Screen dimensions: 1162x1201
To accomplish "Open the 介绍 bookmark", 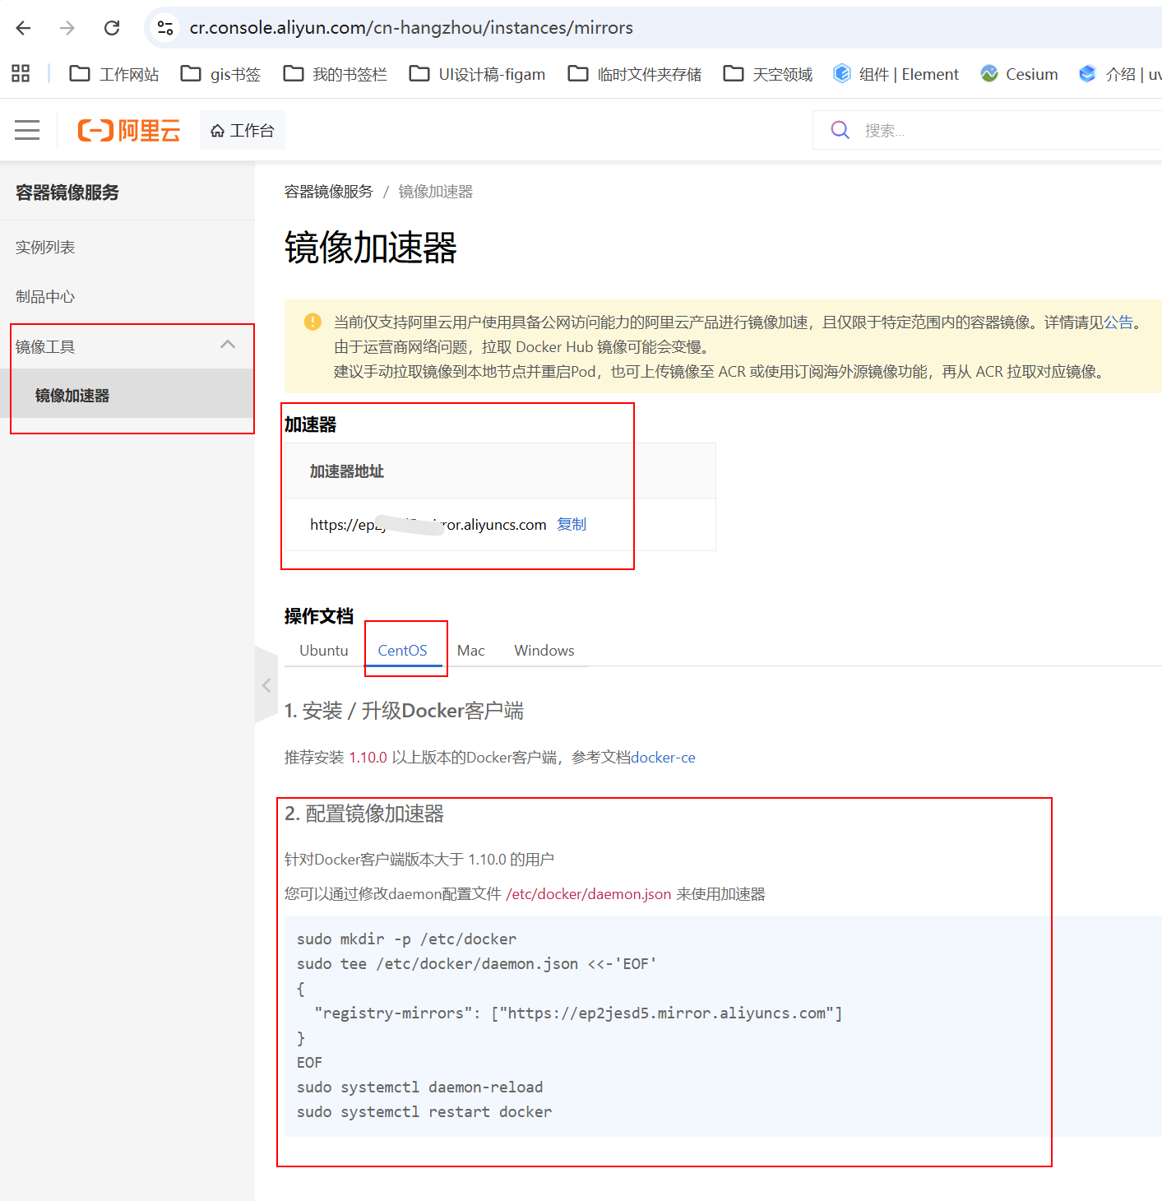I will pos(1120,74).
